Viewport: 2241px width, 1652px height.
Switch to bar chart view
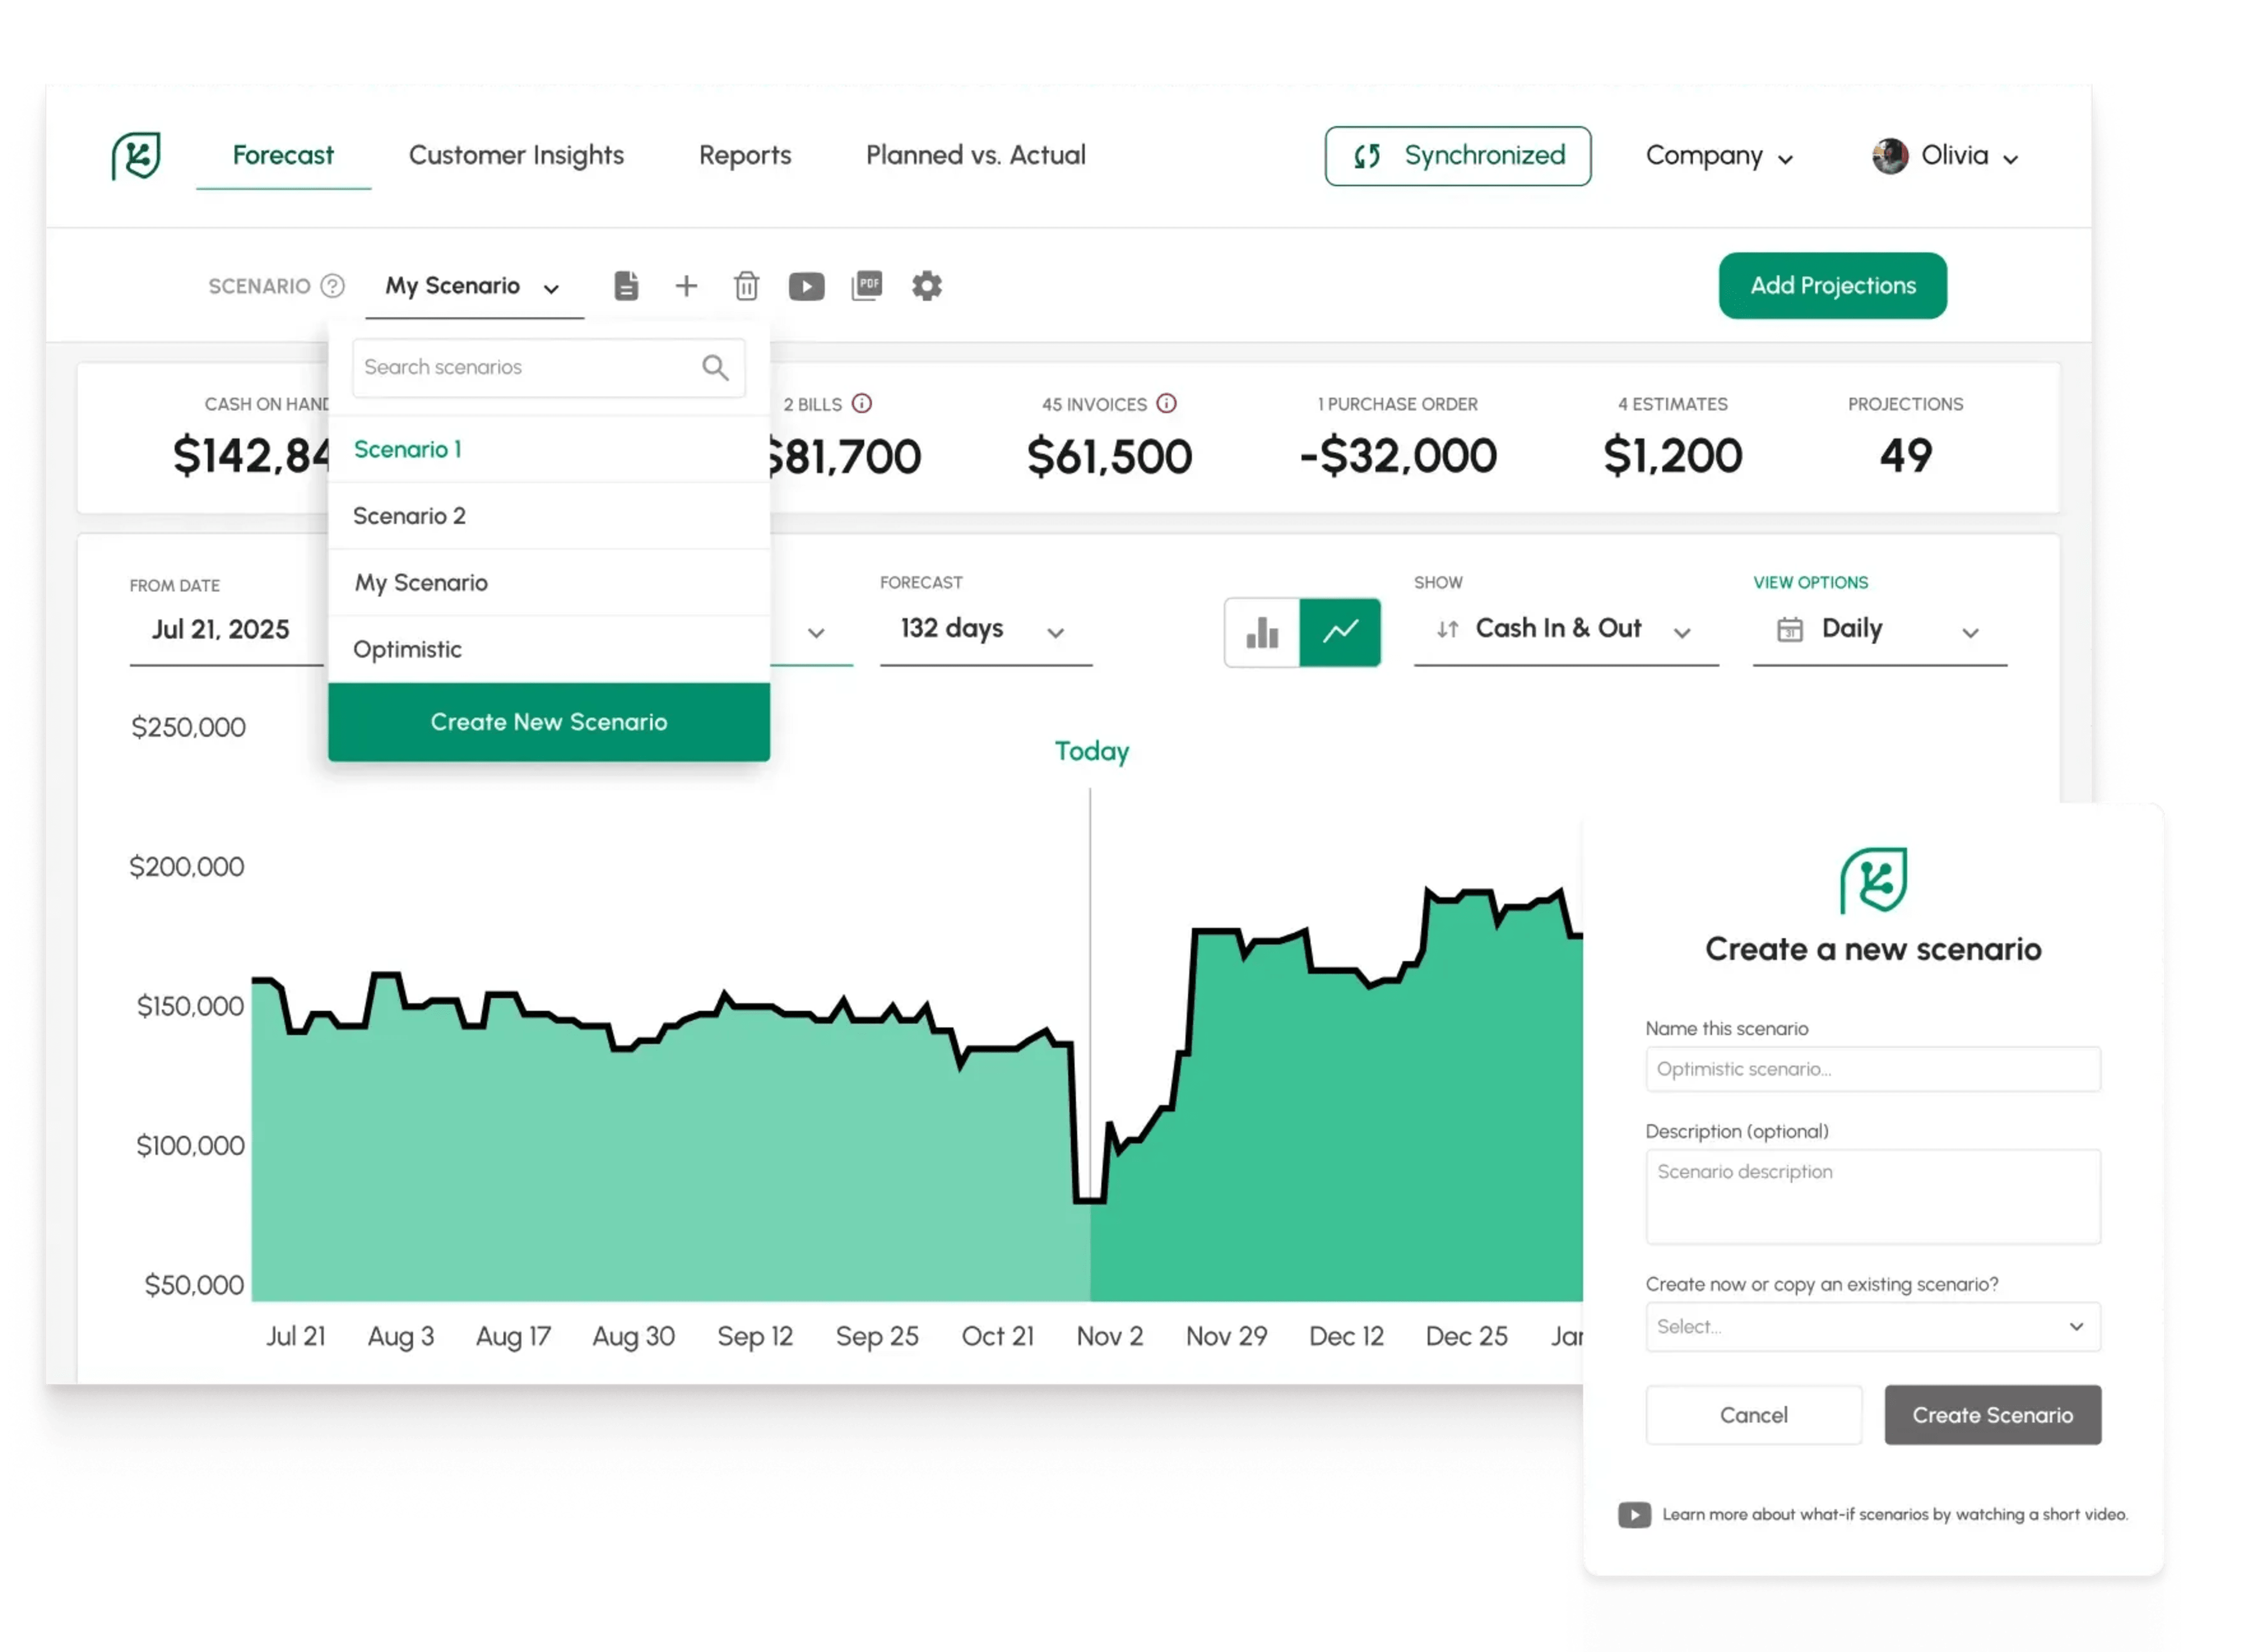click(1262, 632)
